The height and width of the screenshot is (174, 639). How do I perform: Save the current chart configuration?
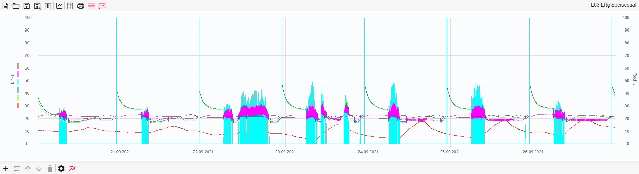[x=27, y=6]
